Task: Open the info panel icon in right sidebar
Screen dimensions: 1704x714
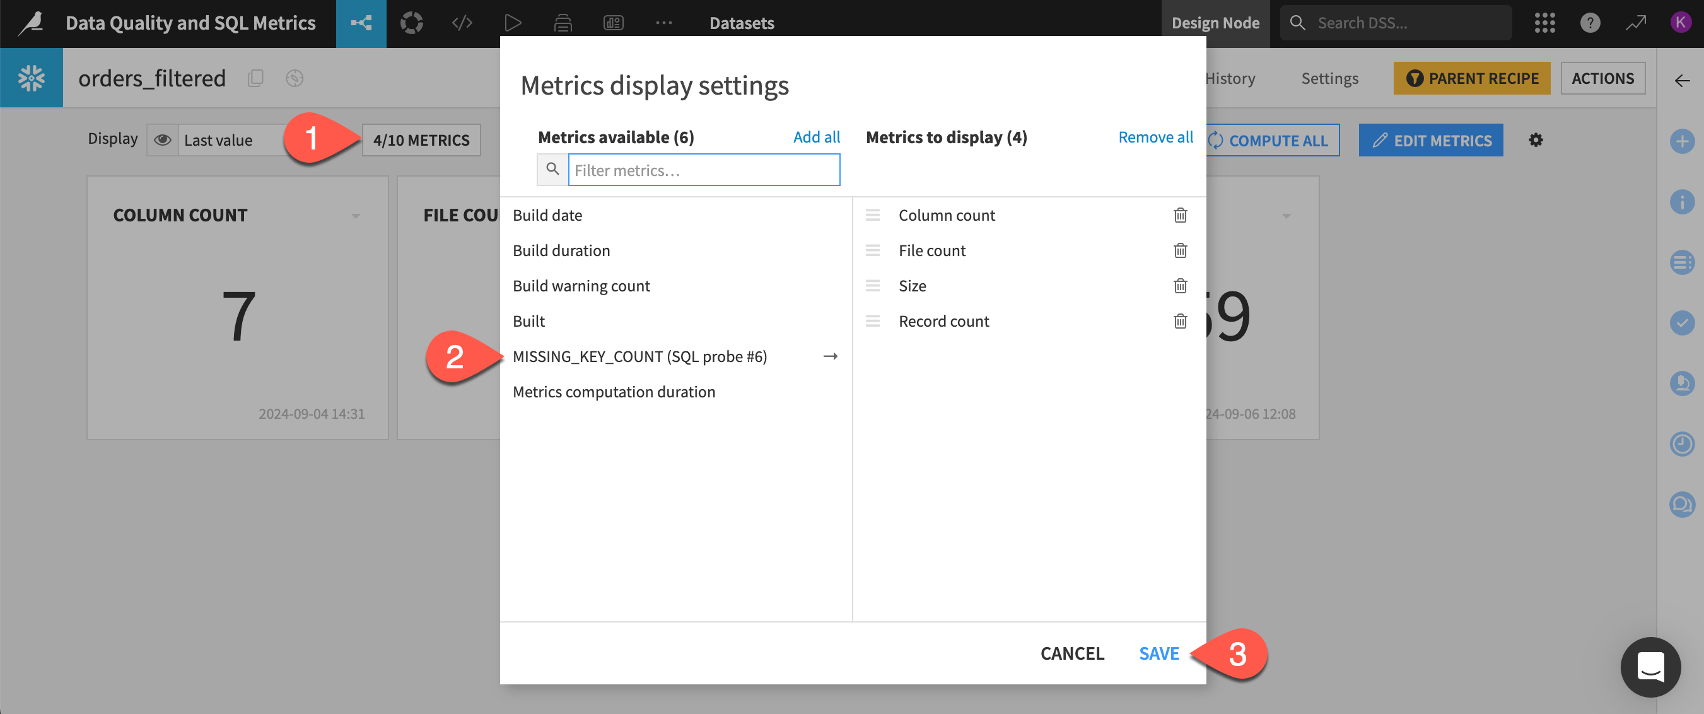Action: [x=1682, y=202]
